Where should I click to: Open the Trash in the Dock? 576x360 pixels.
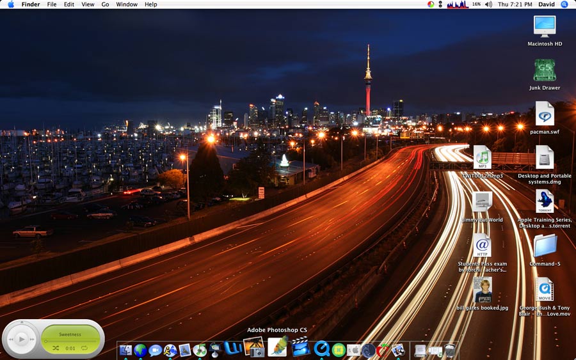(451, 350)
